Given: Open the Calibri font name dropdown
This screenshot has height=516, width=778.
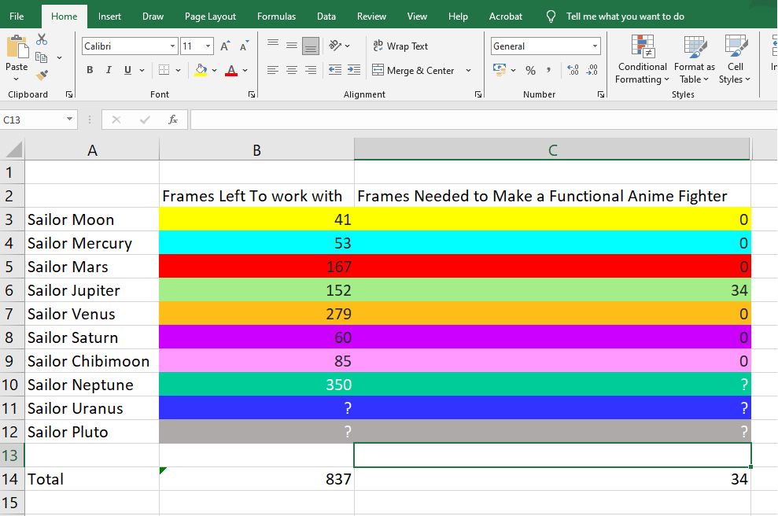Looking at the screenshot, I should click(x=172, y=46).
